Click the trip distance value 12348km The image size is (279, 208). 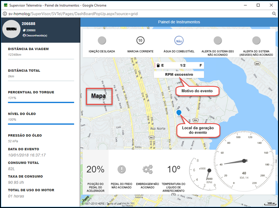pyautogui.click(x=15, y=54)
